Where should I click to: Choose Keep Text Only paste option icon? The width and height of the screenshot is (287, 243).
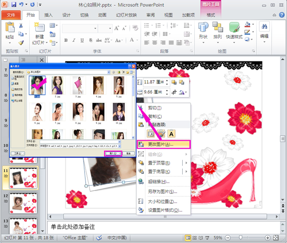point(171,134)
